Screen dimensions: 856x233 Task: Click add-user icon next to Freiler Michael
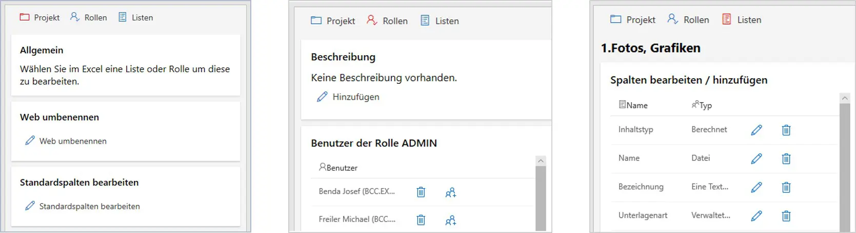(450, 220)
